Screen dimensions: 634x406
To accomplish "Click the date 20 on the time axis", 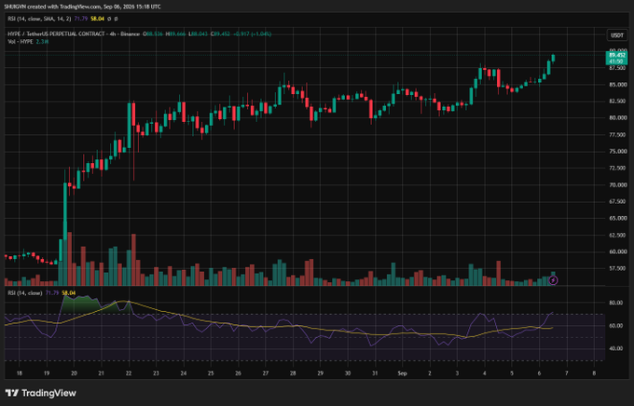I will click(74, 373).
